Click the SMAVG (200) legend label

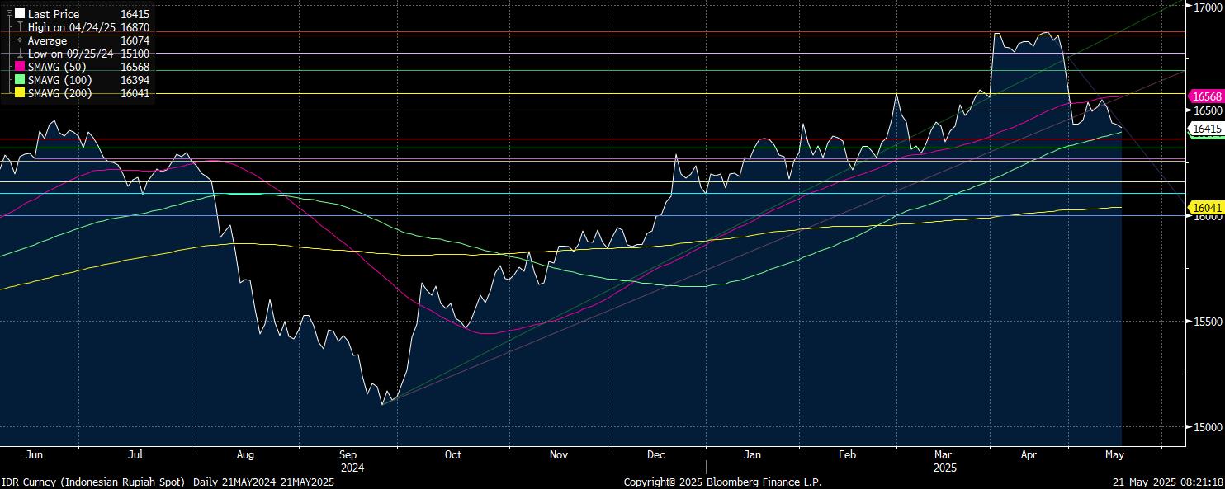61,93
